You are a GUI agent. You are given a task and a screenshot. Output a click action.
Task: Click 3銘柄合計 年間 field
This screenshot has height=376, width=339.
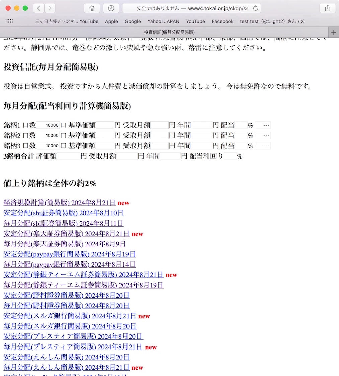pos(170,156)
